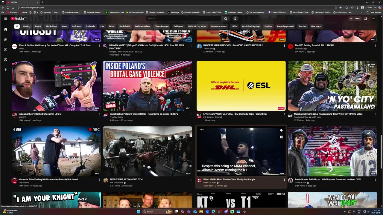Select the Battlefield 6 filter chip
The image size is (383, 215).
(x=125, y=26)
